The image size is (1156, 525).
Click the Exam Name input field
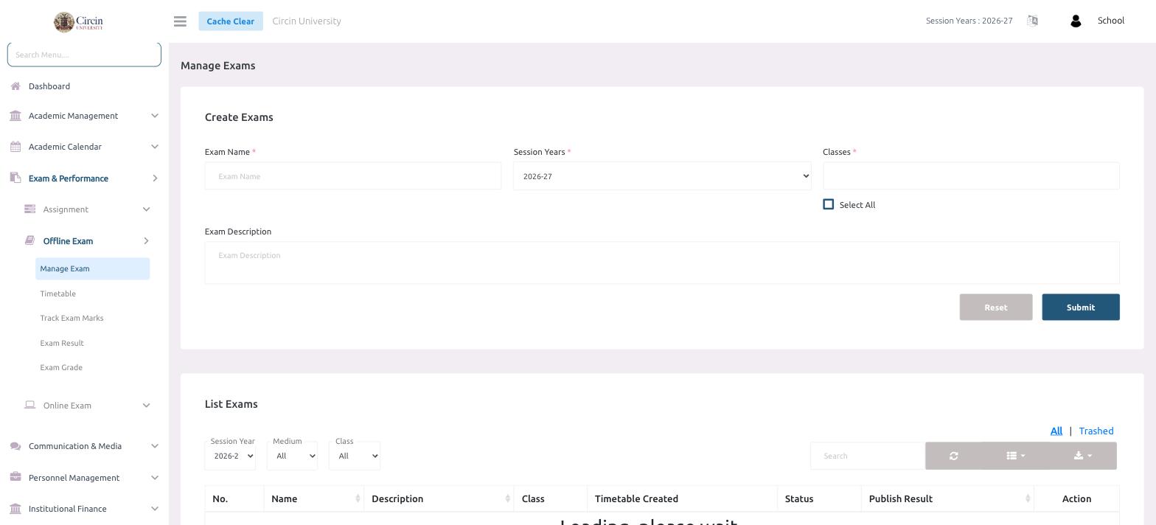(353, 176)
